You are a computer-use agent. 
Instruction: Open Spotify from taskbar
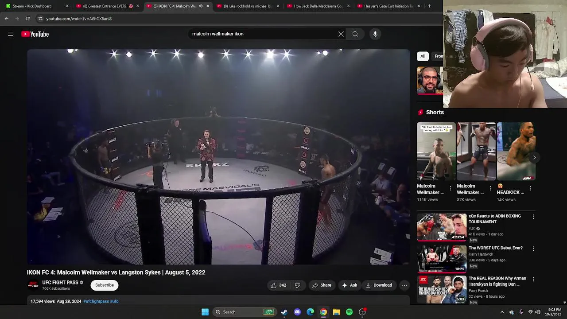click(x=349, y=312)
